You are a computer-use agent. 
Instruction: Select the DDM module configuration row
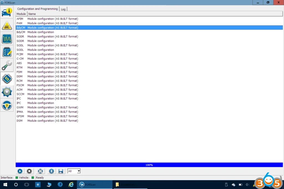pos(149,76)
